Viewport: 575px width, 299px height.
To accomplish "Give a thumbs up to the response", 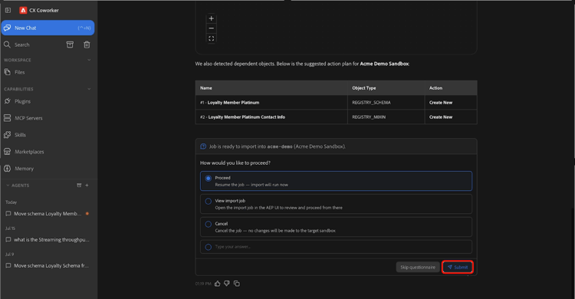I will coord(218,284).
